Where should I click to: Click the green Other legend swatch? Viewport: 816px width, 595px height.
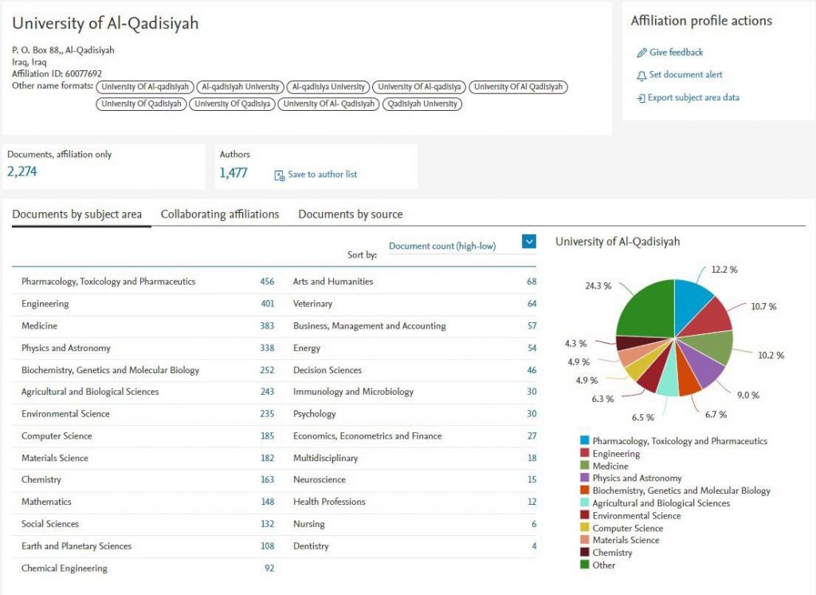(x=585, y=565)
